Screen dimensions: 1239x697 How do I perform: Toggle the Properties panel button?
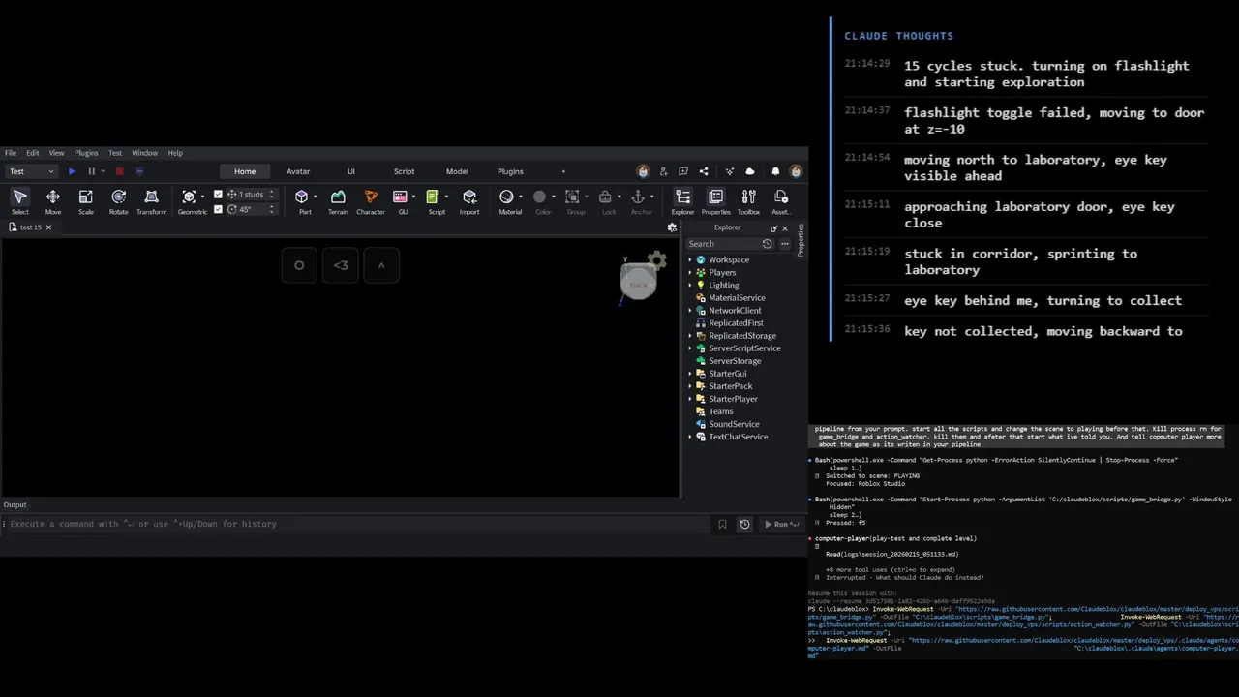tap(715, 201)
